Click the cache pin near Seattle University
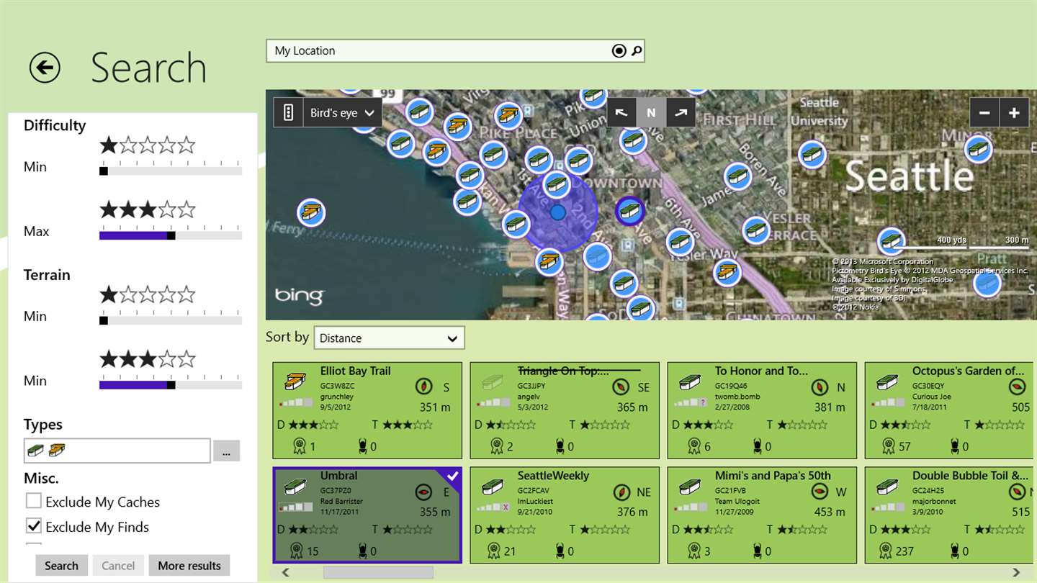 click(812, 154)
